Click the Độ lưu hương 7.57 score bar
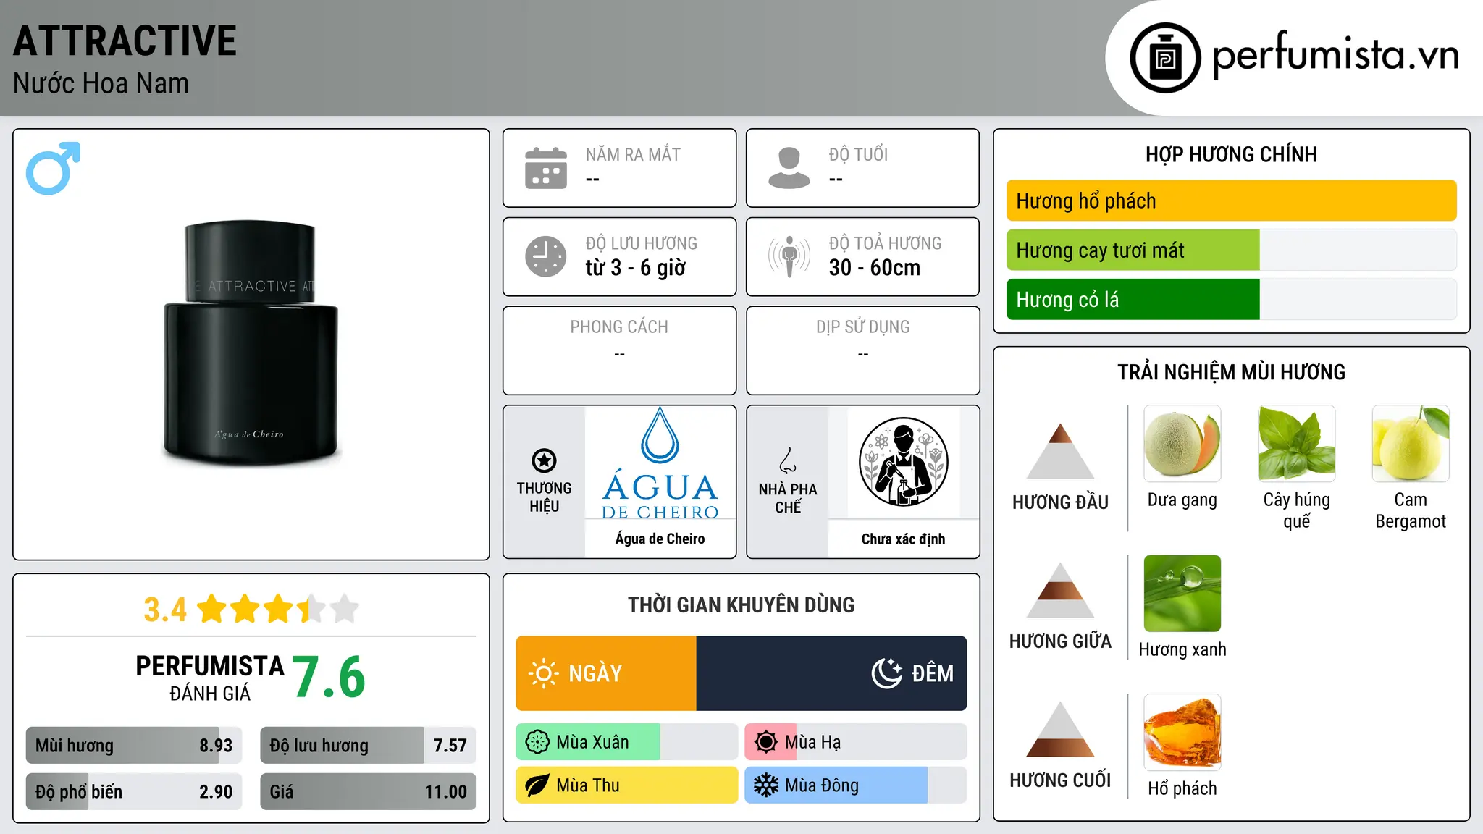The height and width of the screenshot is (834, 1483). pyautogui.click(x=369, y=745)
